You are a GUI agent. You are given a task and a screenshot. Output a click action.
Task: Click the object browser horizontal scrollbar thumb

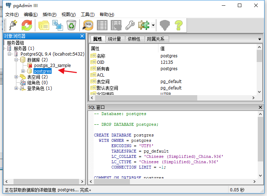click(46, 181)
